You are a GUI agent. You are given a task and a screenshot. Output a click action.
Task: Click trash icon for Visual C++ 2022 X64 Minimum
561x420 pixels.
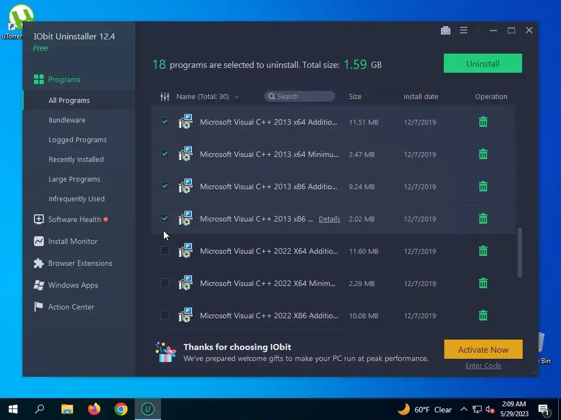point(483,283)
